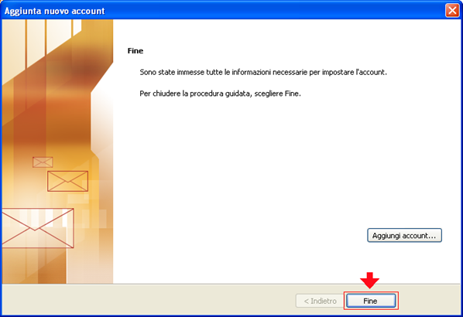Click the smallest envelope icon in banner
Viewport: 463px width, 317px height.
click(x=43, y=162)
